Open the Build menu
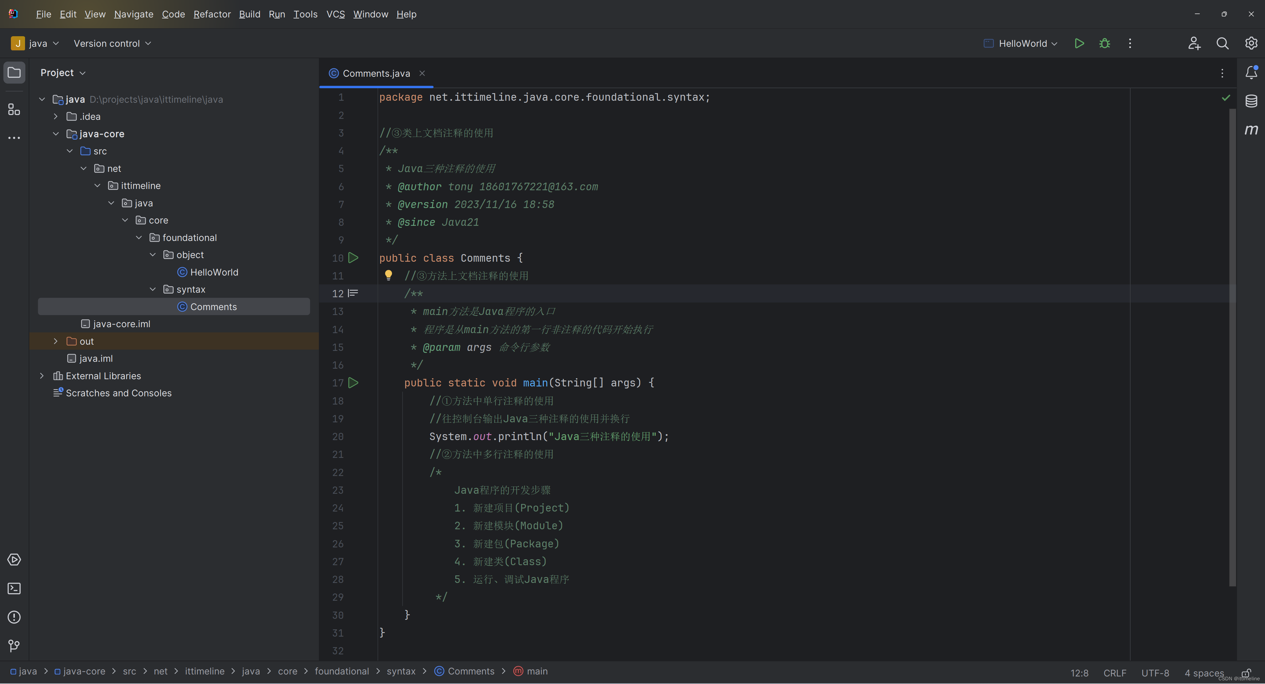 pyautogui.click(x=249, y=14)
